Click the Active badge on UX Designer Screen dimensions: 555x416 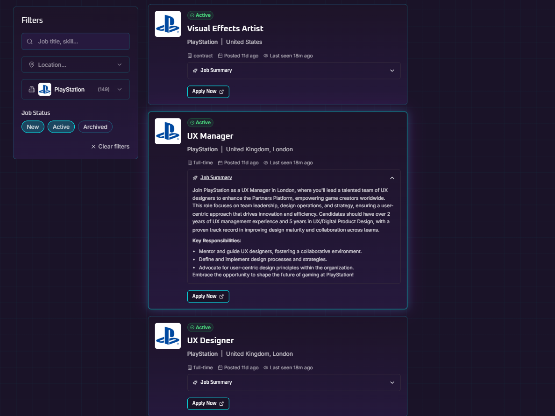pos(200,327)
